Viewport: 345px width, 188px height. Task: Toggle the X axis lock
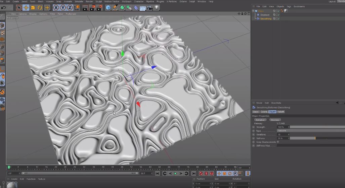56,8
